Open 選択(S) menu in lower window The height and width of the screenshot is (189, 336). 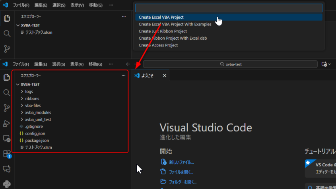(x=58, y=64)
